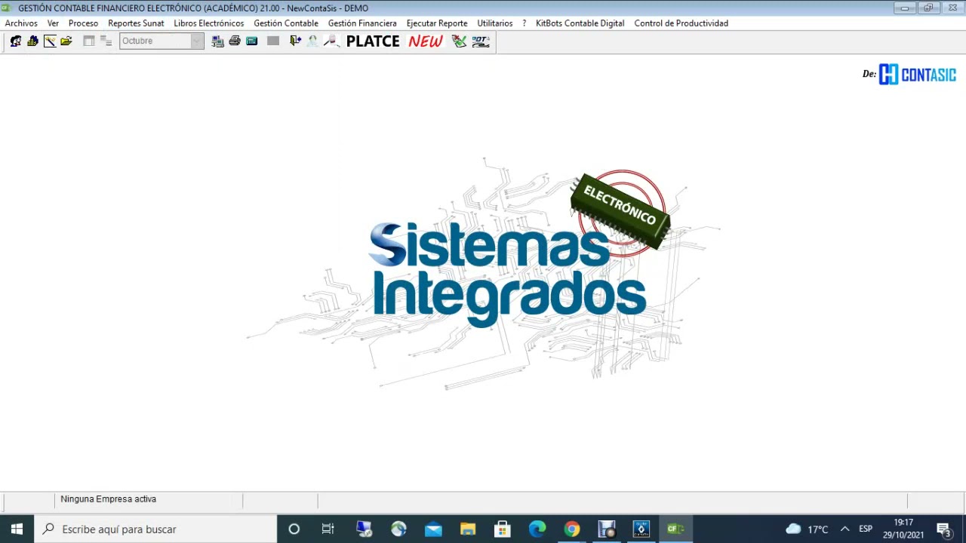Click the networked computers toolbar icon
The image size is (966, 543).
pyautogui.click(x=217, y=41)
